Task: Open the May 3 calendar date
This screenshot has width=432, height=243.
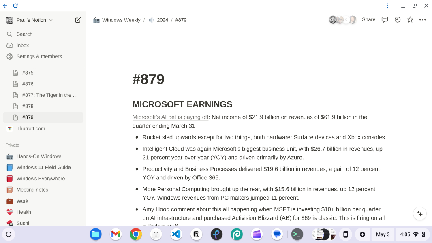Action: tap(383, 234)
